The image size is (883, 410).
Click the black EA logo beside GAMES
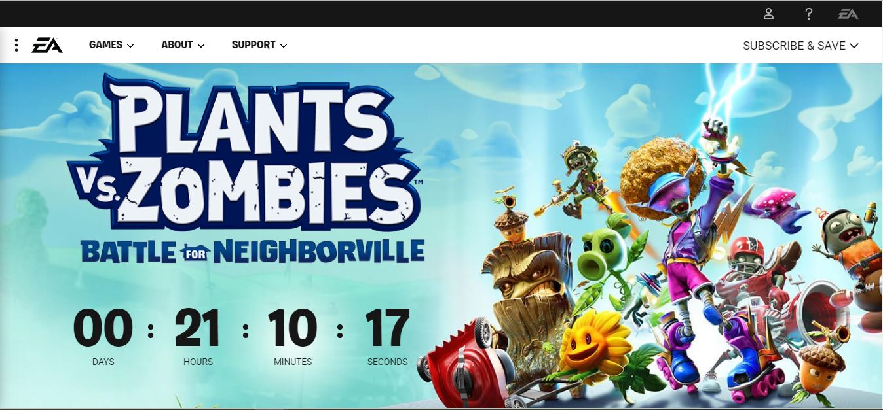click(47, 45)
